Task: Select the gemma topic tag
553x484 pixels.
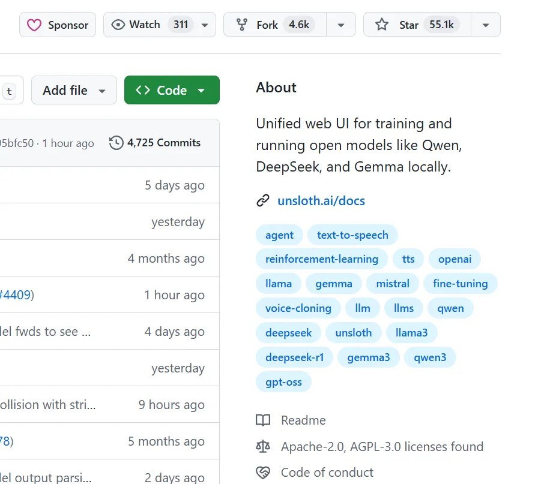Action: (334, 284)
